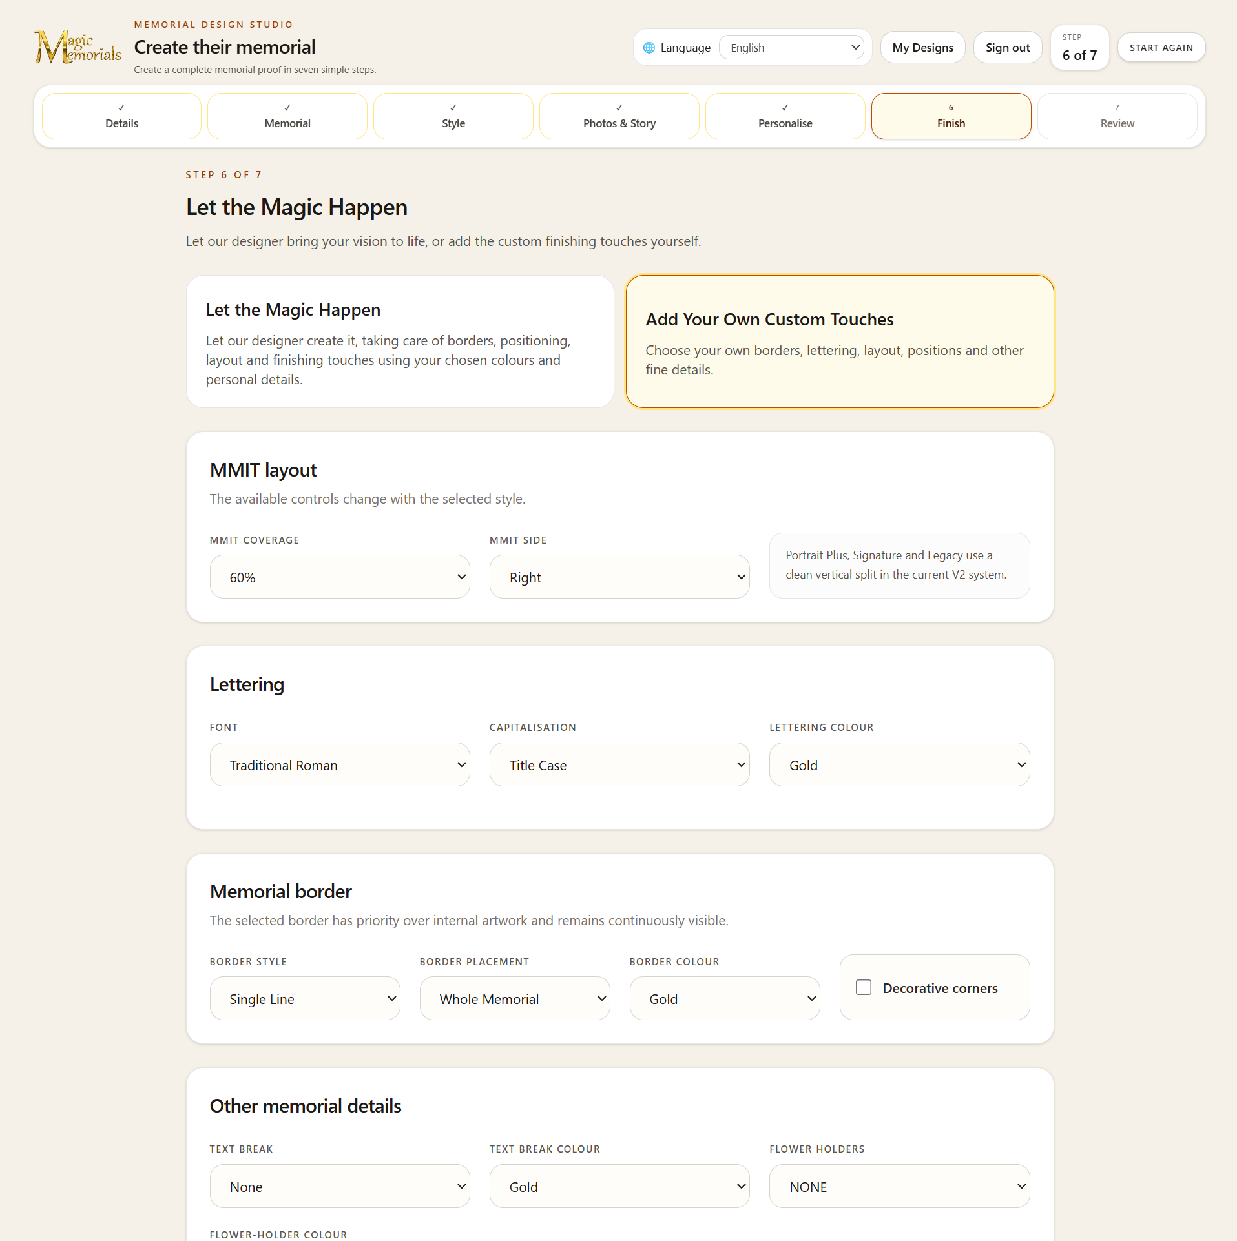Viewport: 1237px width, 1241px height.
Task: Open the Language dropdown set to English
Action: click(791, 48)
